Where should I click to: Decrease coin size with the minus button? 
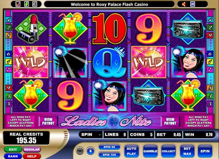click(80, 151)
